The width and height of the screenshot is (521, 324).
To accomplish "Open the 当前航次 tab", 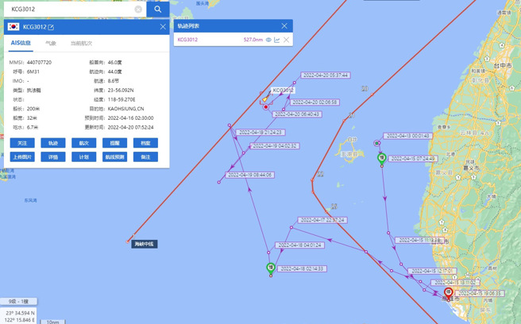I will tap(81, 43).
